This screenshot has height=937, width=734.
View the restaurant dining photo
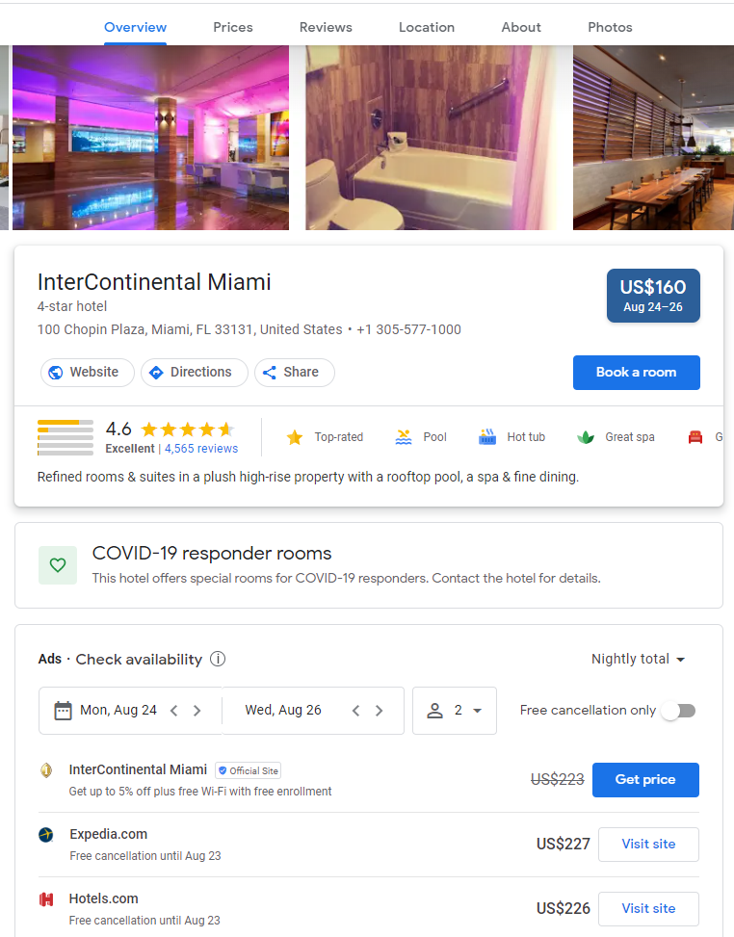coord(653,138)
